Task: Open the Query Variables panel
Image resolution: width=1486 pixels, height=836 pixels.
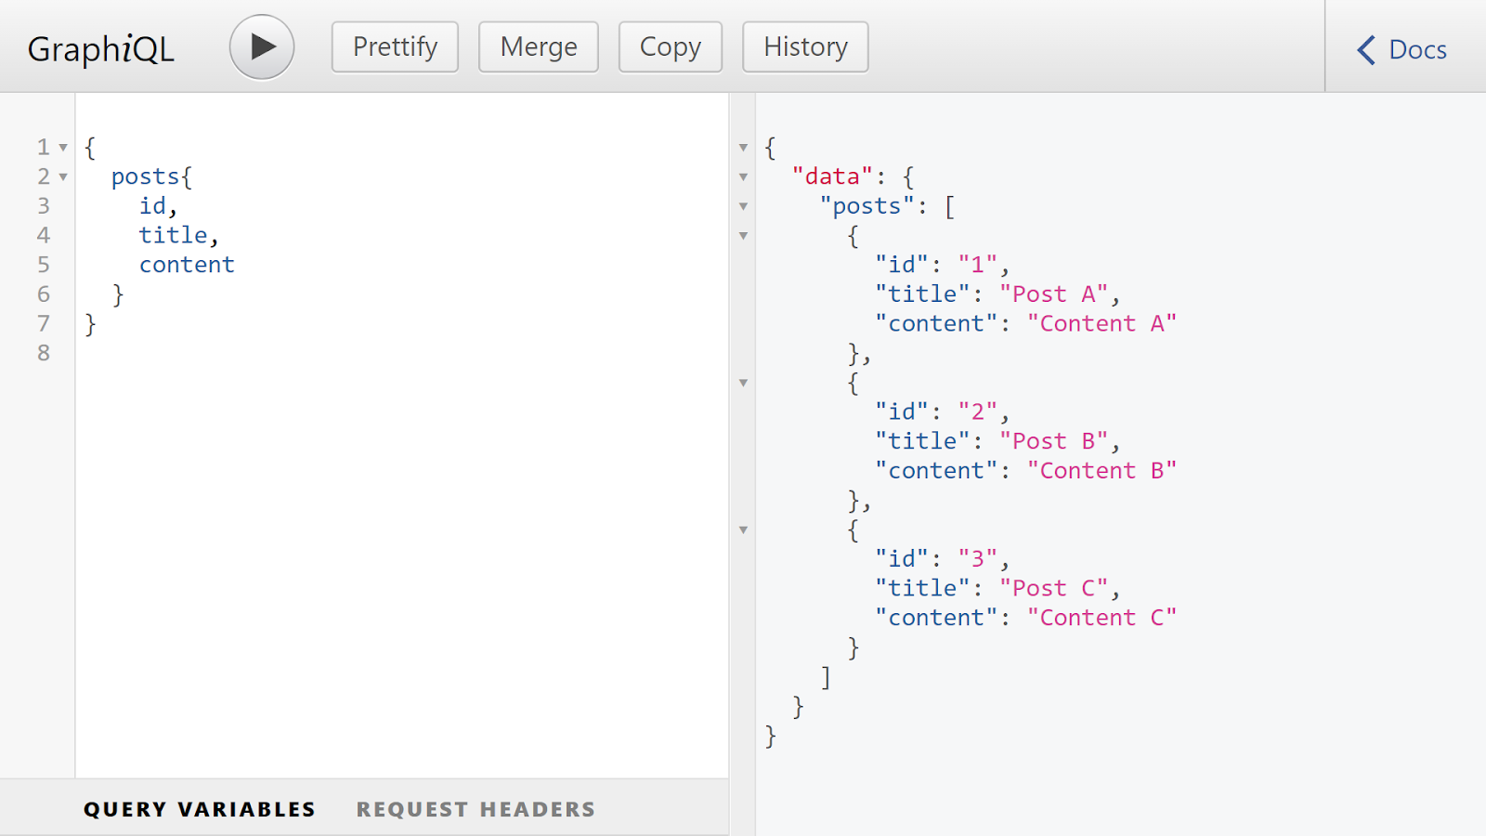Action: click(x=199, y=808)
